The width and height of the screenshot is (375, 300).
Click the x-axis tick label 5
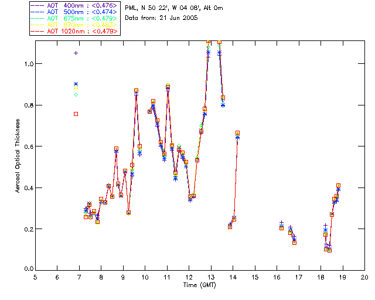pos(35,277)
